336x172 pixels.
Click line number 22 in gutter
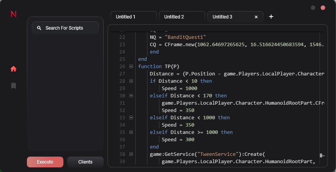pyautogui.click(x=122, y=37)
